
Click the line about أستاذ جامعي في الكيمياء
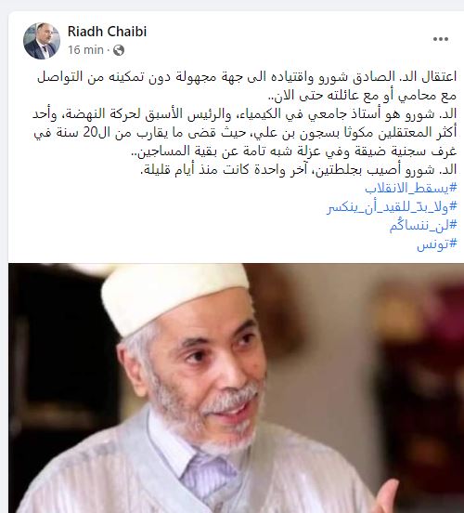[244, 114]
